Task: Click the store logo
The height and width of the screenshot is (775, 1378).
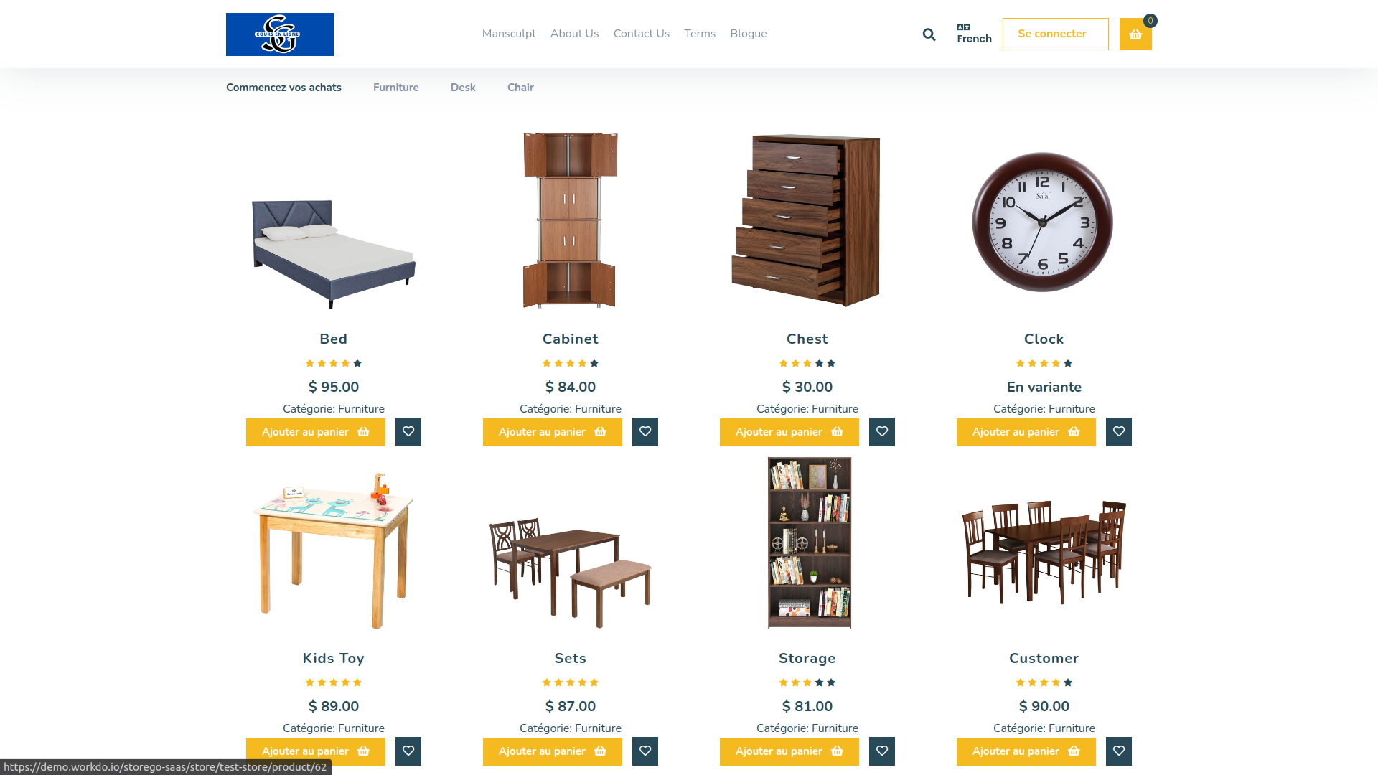Action: point(280,34)
